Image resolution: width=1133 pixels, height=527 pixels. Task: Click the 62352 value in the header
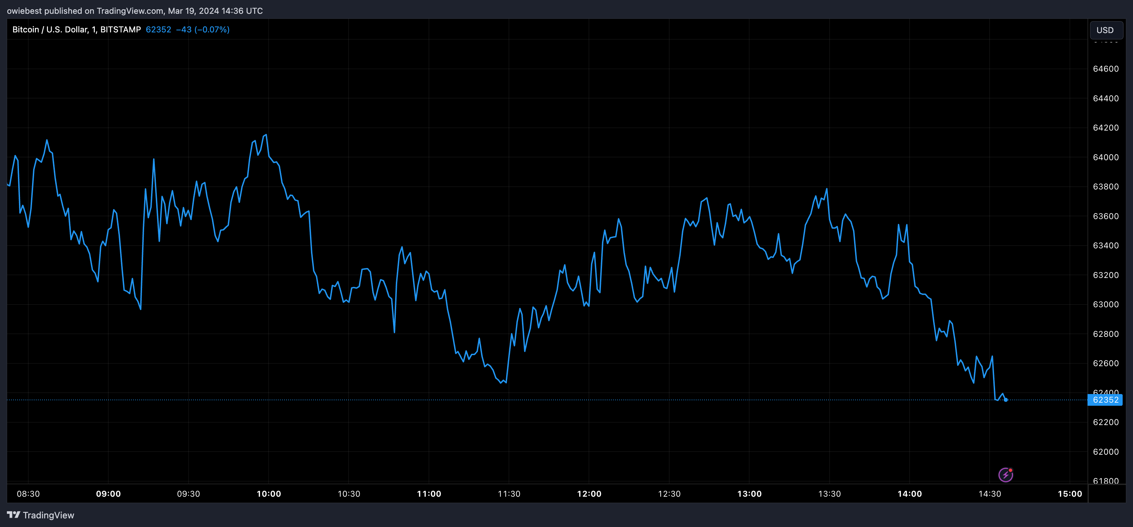click(158, 29)
